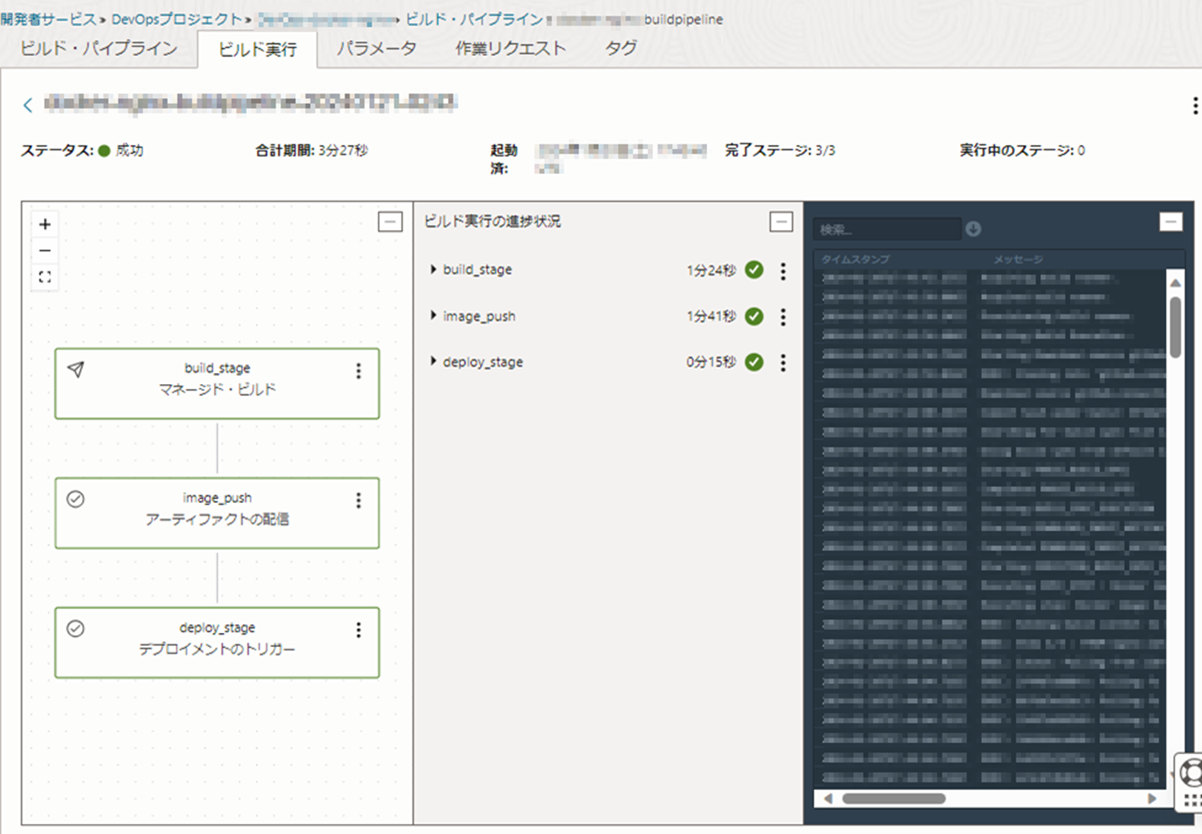Screen dimensions: 1202x834
Task: Collapse the build run progress panel
Action: click(781, 222)
